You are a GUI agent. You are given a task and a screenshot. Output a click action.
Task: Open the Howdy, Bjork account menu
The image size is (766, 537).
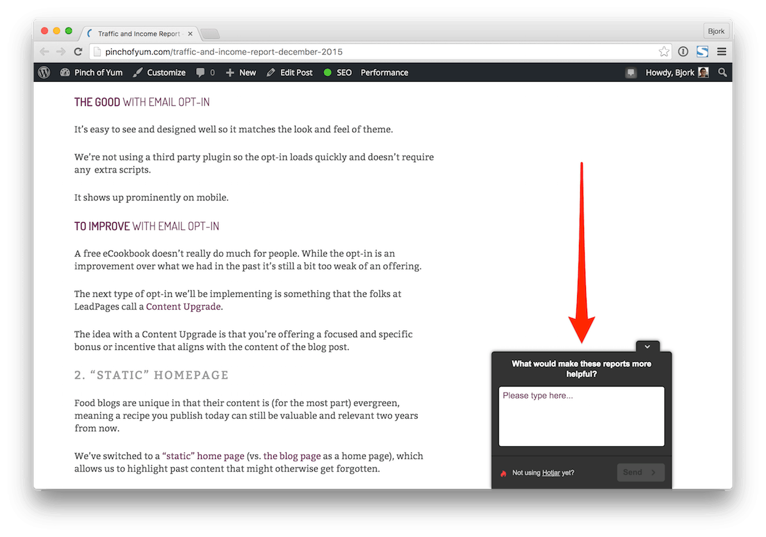677,73
